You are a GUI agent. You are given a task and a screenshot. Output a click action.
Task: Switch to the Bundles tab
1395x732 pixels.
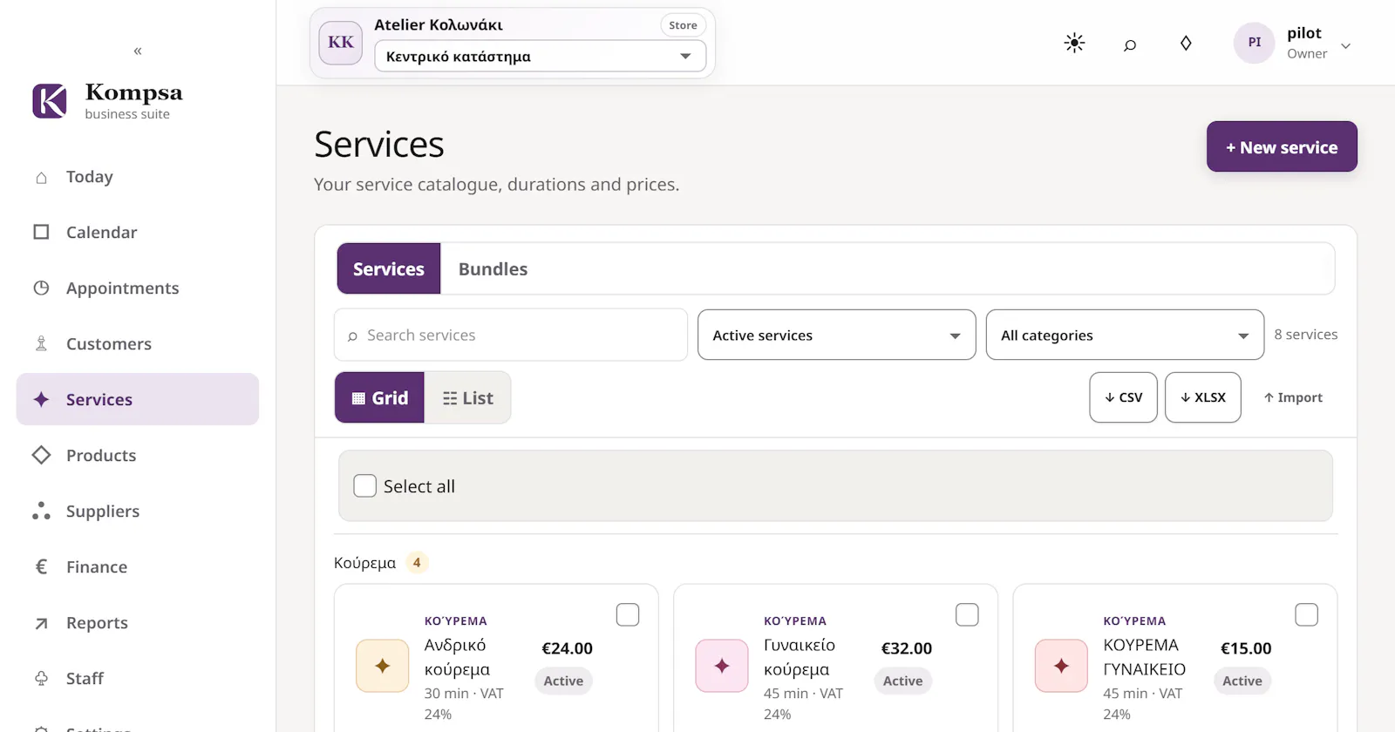point(493,268)
